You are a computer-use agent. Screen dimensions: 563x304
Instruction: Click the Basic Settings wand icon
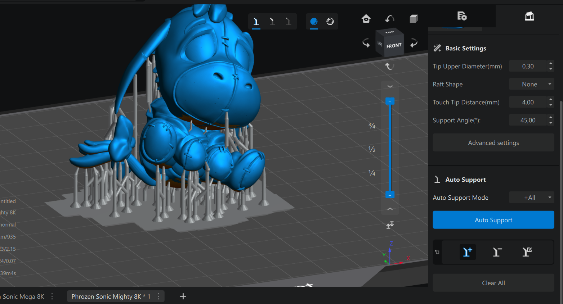tap(437, 48)
